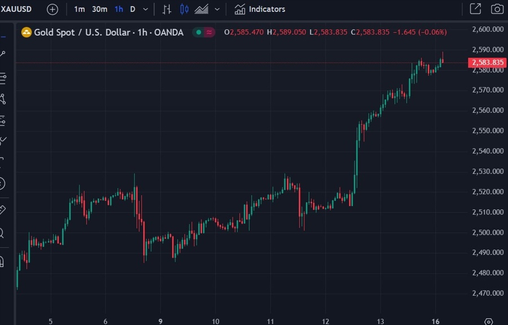508x325 pixels.
Task: Expand the chart style dropdown chevron
Action: coord(217,10)
